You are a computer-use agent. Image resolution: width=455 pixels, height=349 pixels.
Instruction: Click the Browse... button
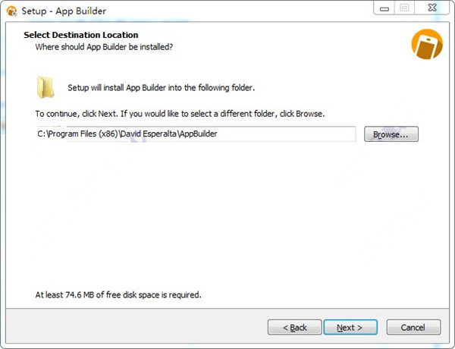pos(391,134)
